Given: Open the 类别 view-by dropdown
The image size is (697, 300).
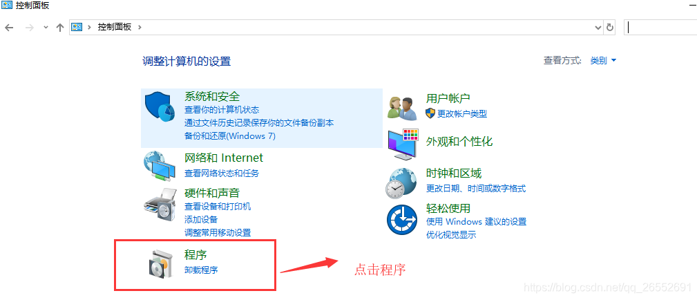Looking at the screenshot, I should pyautogui.click(x=603, y=61).
